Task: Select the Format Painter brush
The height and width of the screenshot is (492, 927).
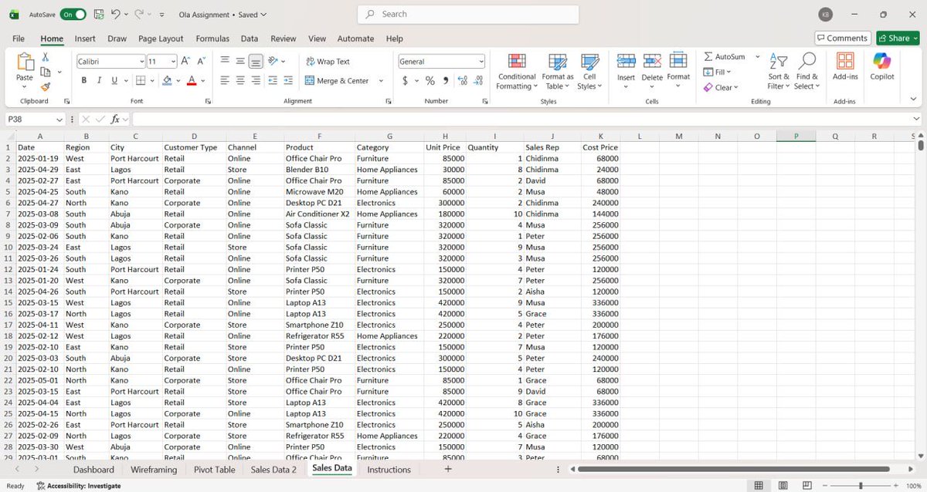Action: pyautogui.click(x=46, y=87)
